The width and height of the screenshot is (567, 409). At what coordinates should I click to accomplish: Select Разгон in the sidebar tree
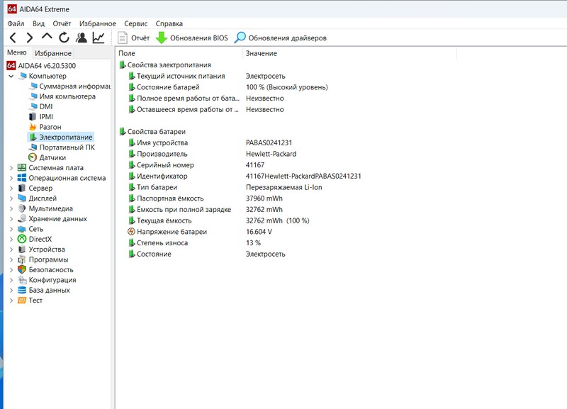[x=50, y=127]
